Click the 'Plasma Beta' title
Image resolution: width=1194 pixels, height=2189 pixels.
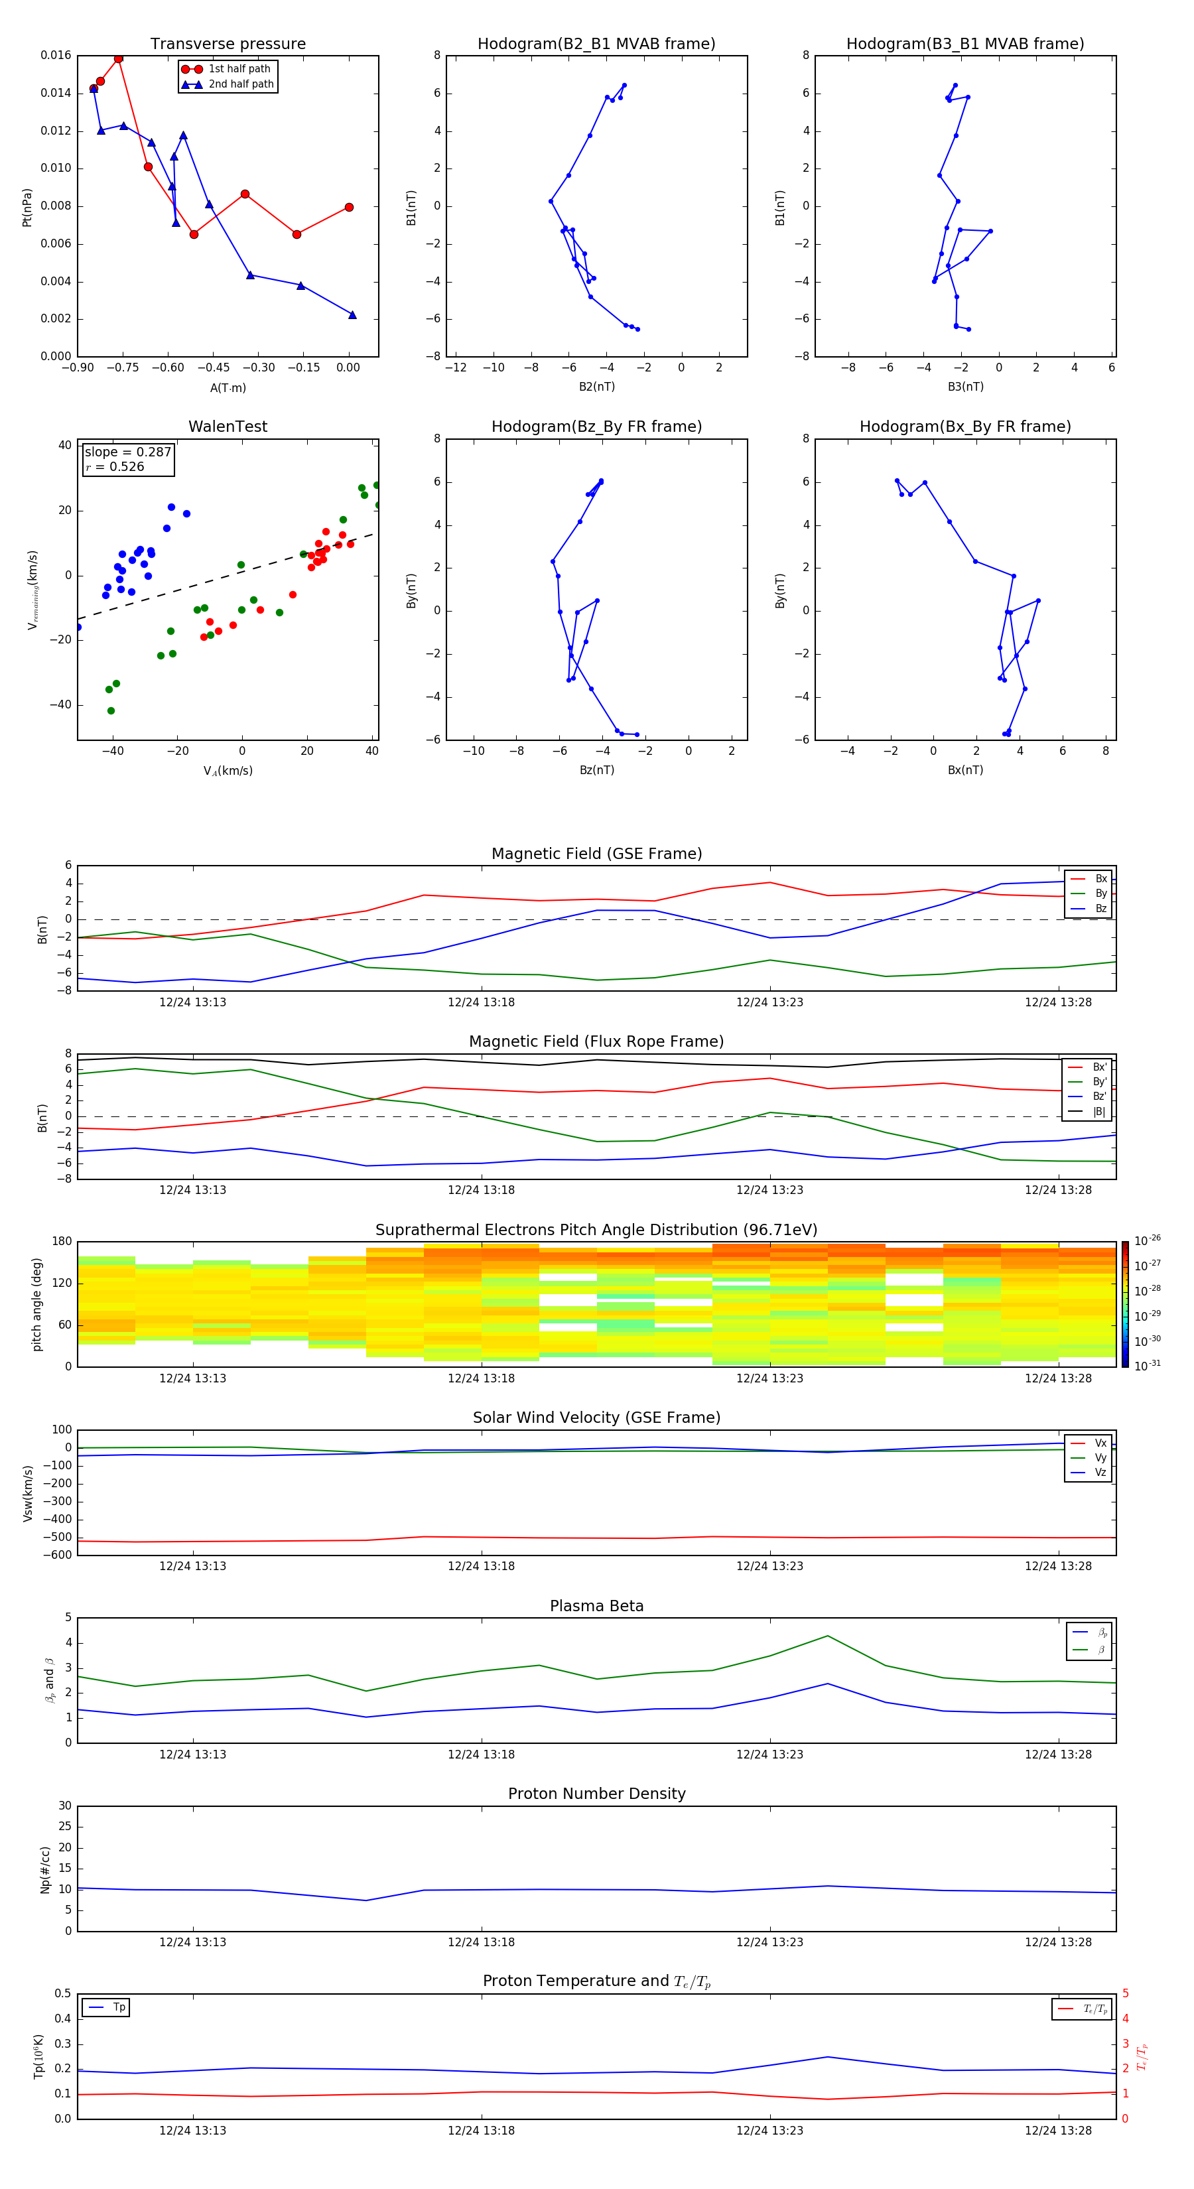coord(596,1606)
